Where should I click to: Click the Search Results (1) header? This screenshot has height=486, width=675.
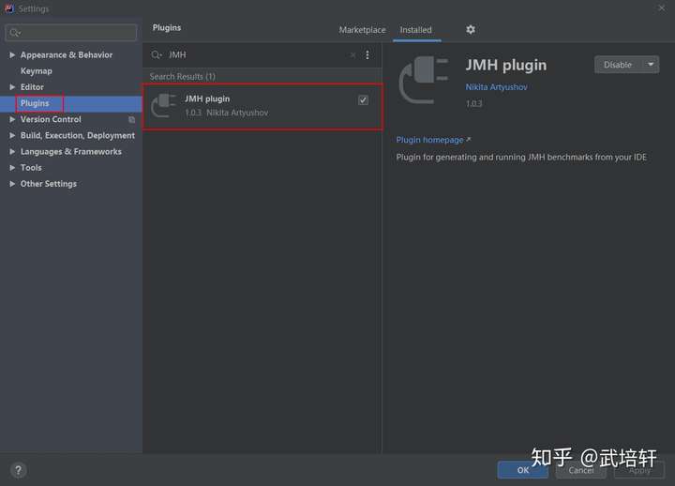click(182, 77)
